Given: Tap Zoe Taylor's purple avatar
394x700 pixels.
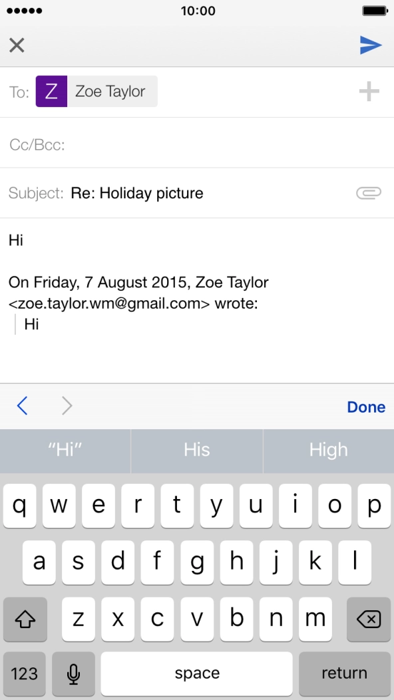Looking at the screenshot, I should coord(51,91).
